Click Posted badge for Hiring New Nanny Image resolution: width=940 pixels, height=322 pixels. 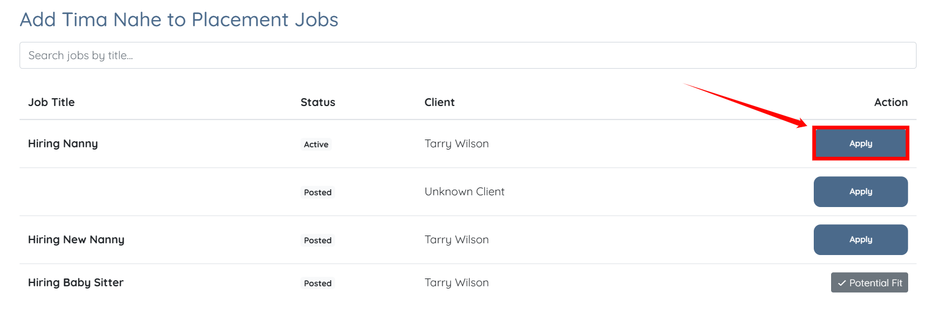click(318, 241)
